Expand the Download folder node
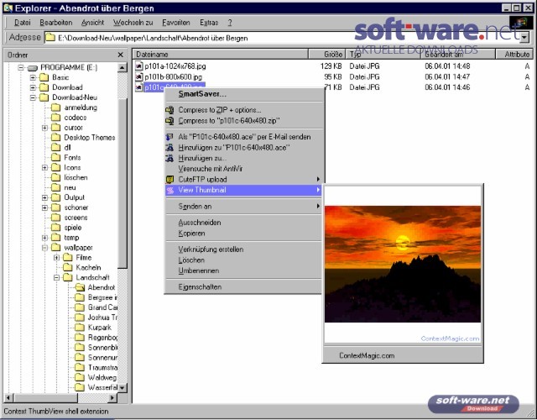This screenshot has height=420, width=537. [x=33, y=87]
